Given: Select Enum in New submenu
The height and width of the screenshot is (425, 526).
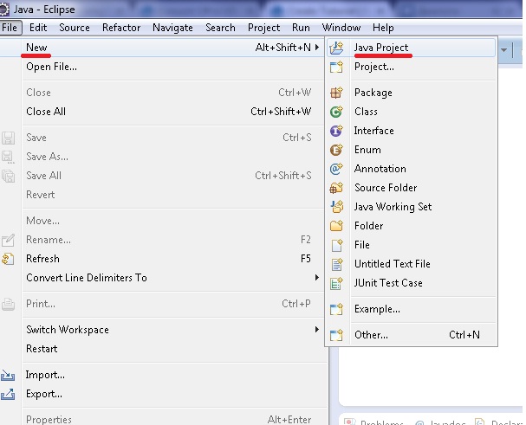Looking at the screenshot, I should pyautogui.click(x=412, y=150).
